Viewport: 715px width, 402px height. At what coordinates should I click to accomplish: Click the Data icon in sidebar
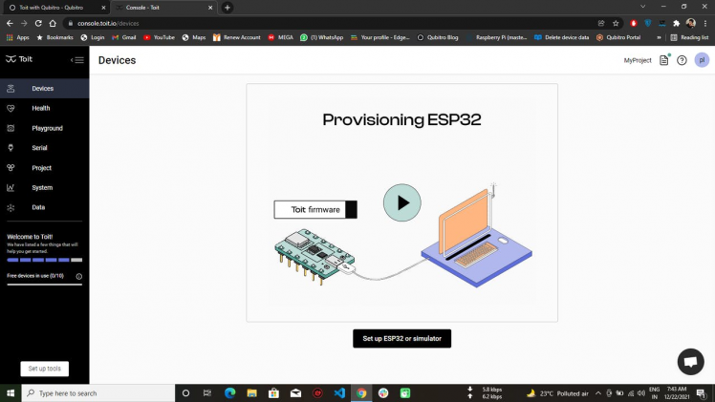coord(11,207)
